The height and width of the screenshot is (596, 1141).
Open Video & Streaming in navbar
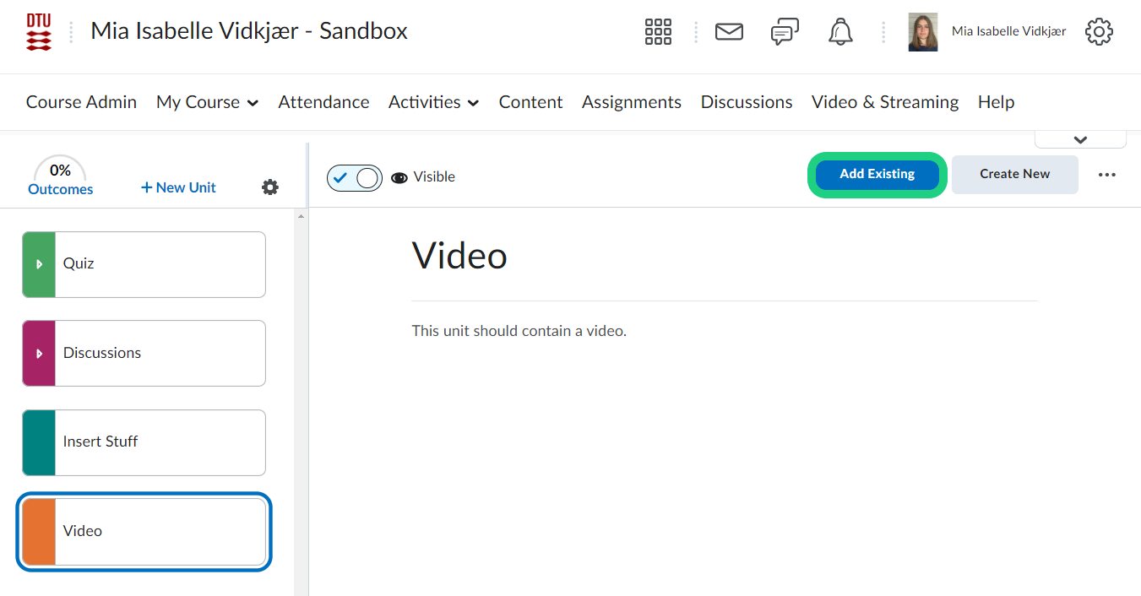pos(884,102)
